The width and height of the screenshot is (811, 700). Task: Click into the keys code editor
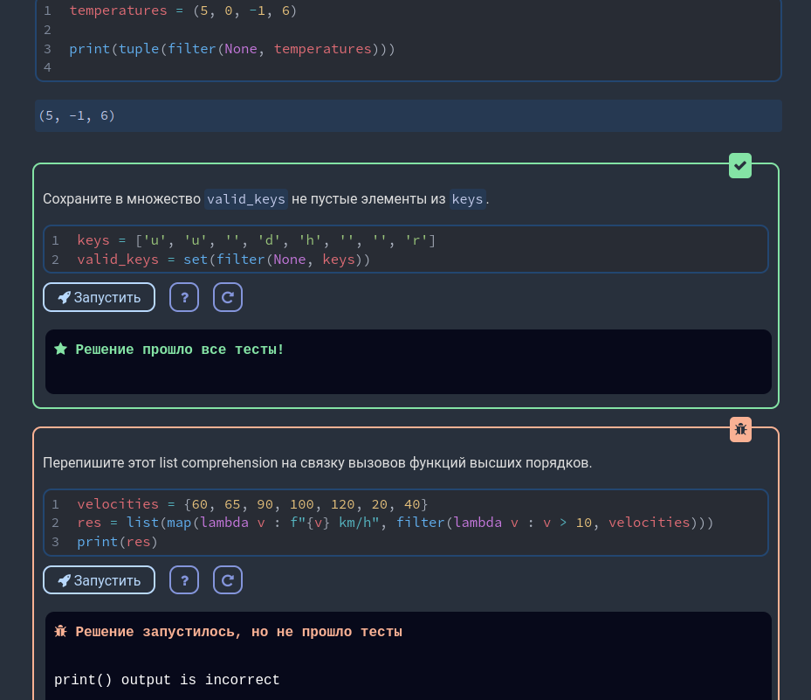coord(406,249)
